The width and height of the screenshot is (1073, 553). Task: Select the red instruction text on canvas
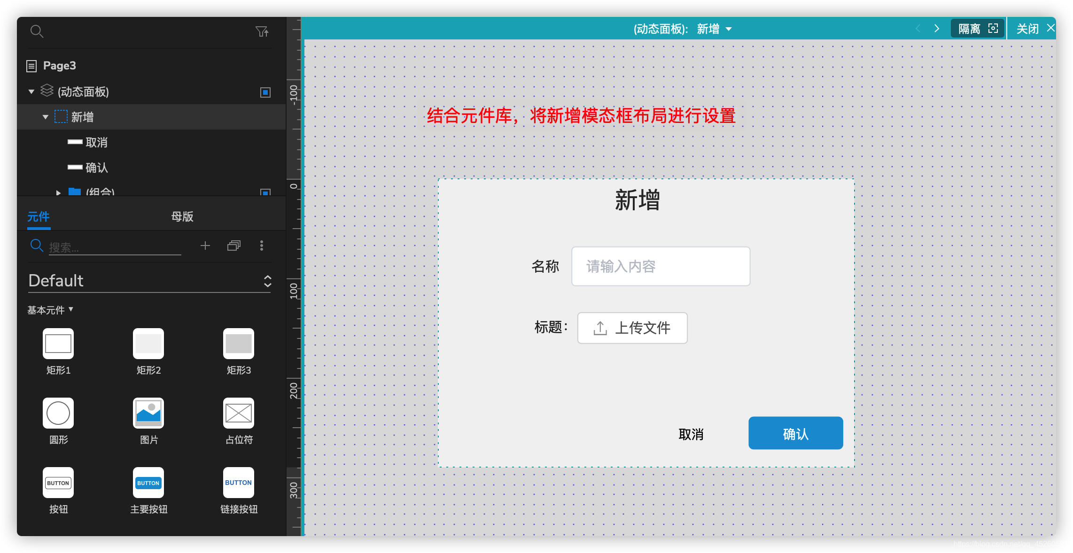click(581, 115)
